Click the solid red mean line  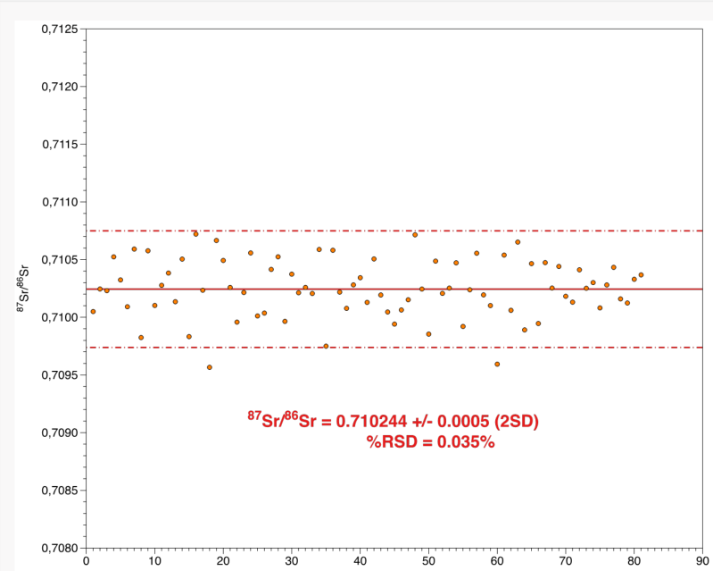[x=394, y=290]
